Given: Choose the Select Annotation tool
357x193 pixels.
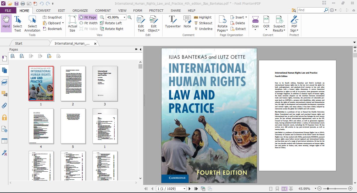Looking at the screenshot, I should (x=32, y=23).
